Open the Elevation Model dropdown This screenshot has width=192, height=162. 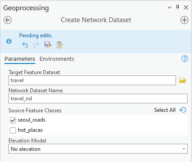click(x=98, y=149)
